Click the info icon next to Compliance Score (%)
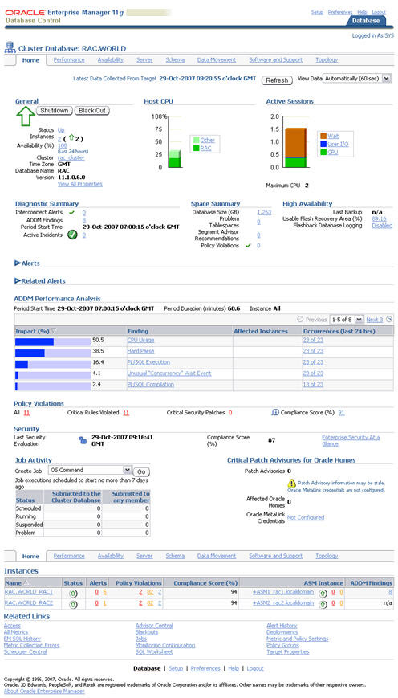 point(274,412)
